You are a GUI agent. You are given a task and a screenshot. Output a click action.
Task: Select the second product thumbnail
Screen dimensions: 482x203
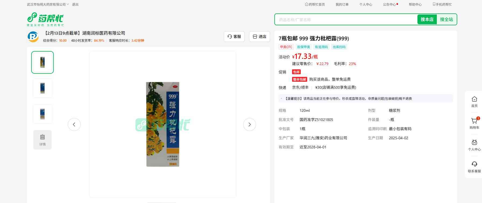coord(42,88)
